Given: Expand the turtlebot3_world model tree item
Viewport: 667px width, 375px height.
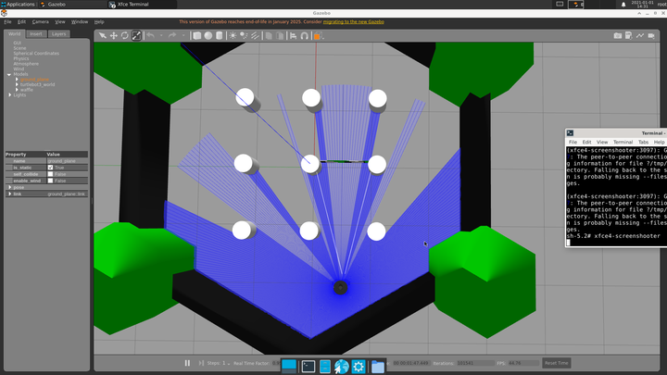Looking at the screenshot, I should coord(17,84).
